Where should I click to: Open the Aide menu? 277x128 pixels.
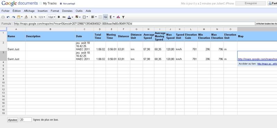88,11
